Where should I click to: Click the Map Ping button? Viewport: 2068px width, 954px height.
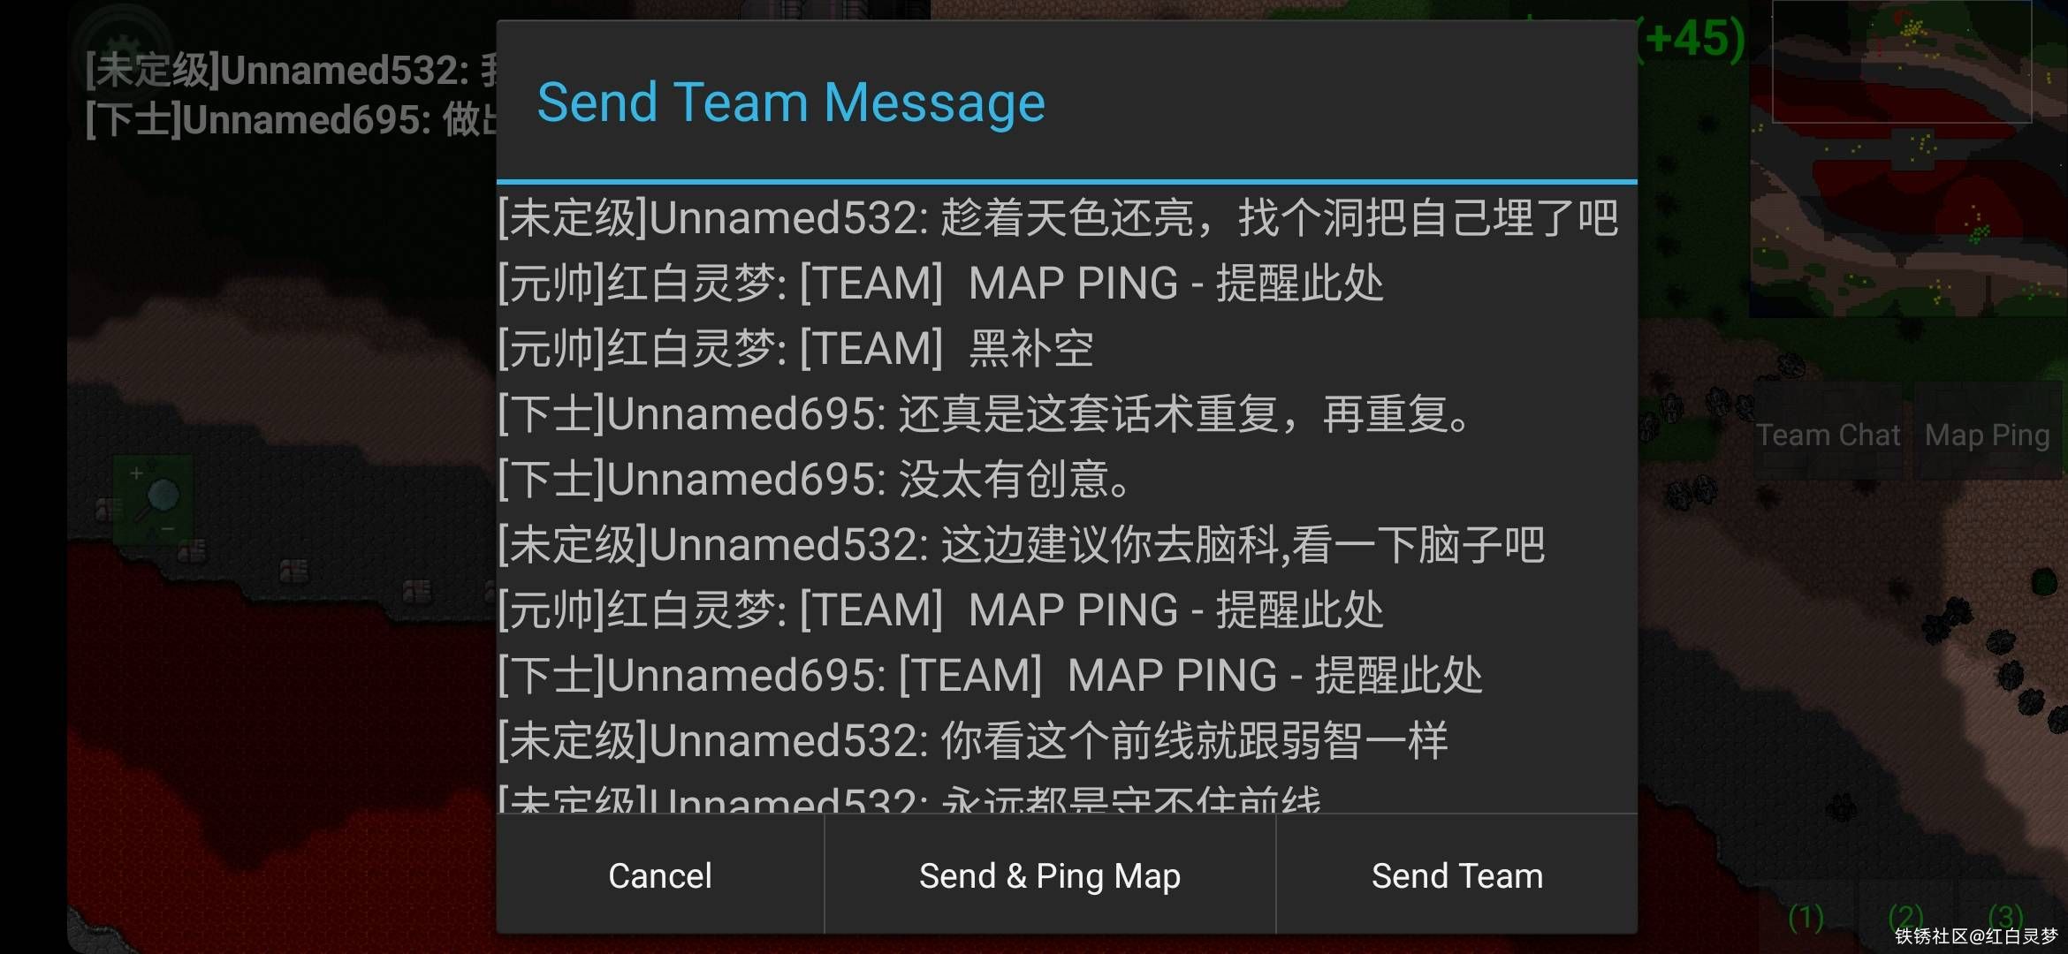tap(1987, 434)
